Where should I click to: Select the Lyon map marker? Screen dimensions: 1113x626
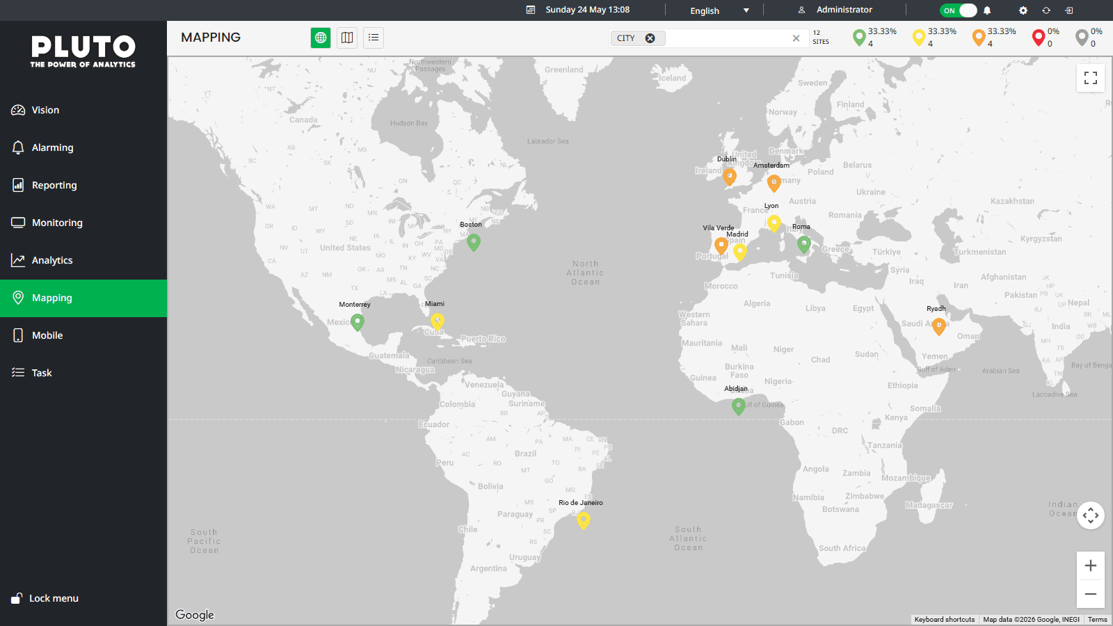[774, 223]
